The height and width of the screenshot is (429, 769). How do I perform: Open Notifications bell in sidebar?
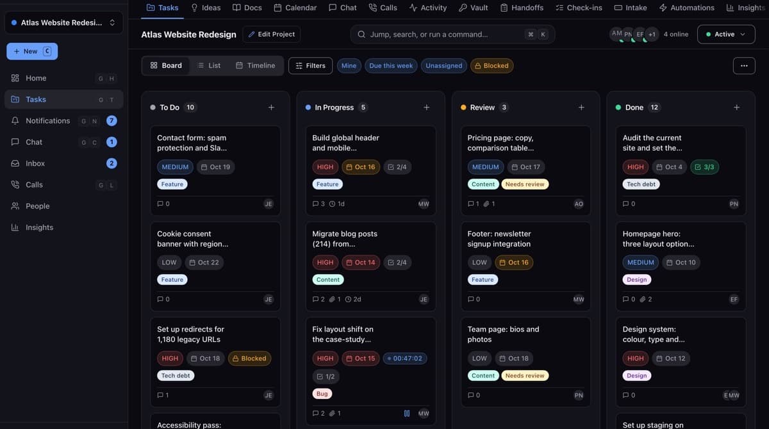(62, 120)
